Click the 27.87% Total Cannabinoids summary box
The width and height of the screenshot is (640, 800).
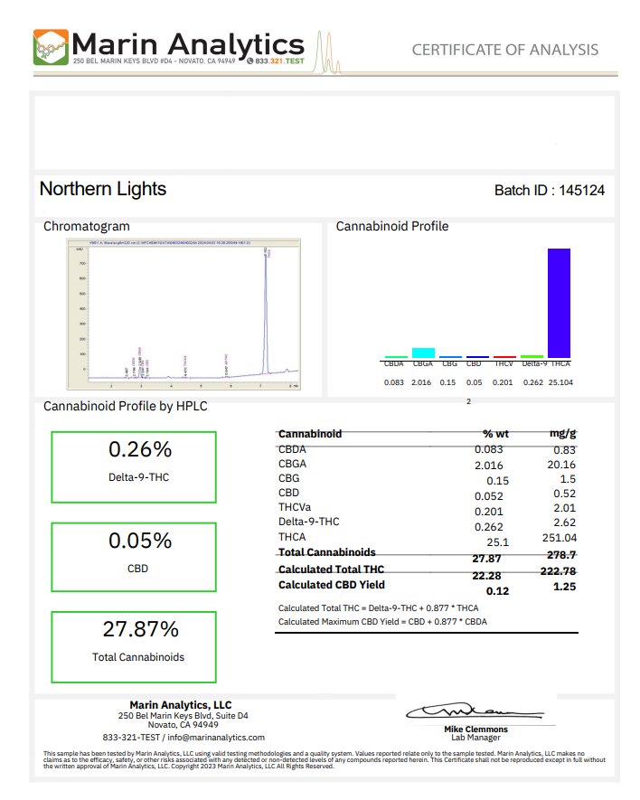[x=134, y=647]
